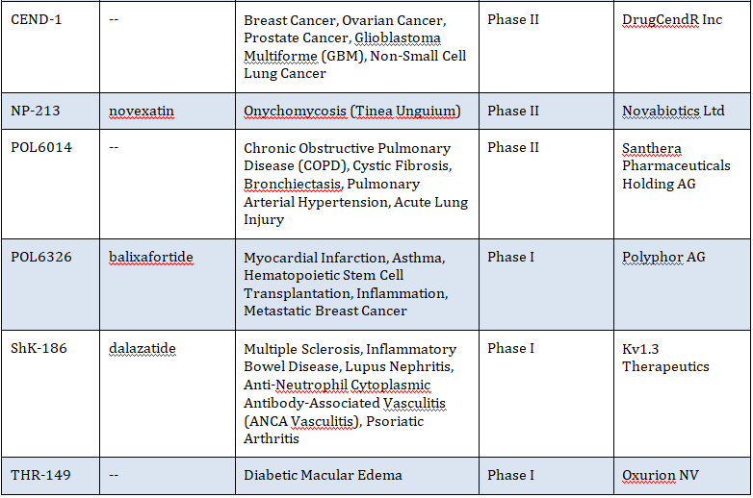The image size is (753, 498).
Task: Click the Santhera Pharmaceuticals Holding AG cell
Action: pos(676,165)
